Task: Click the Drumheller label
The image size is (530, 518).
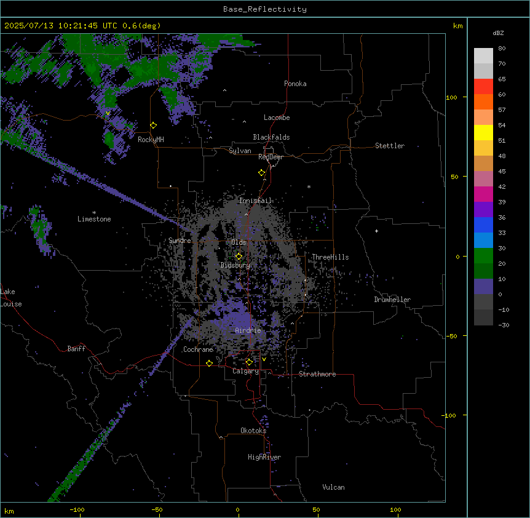Action: (392, 300)
